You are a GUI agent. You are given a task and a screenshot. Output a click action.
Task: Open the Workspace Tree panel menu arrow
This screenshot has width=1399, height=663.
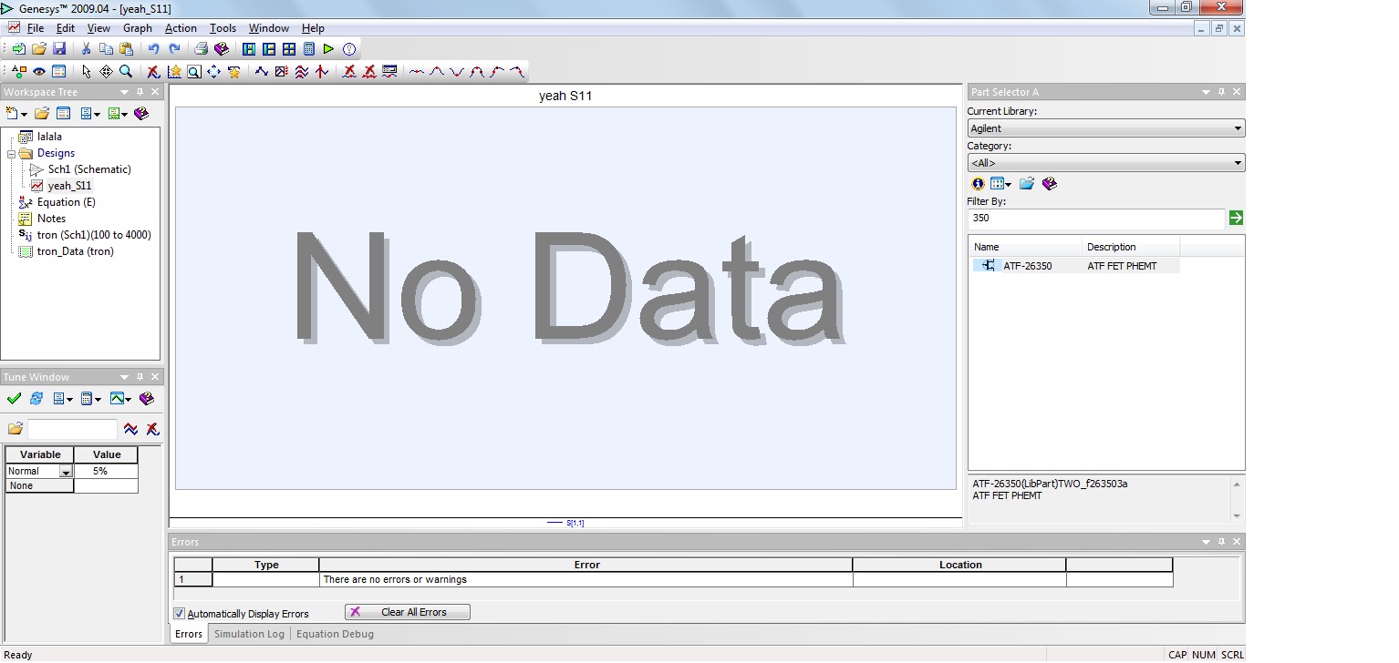click(124, 92)
